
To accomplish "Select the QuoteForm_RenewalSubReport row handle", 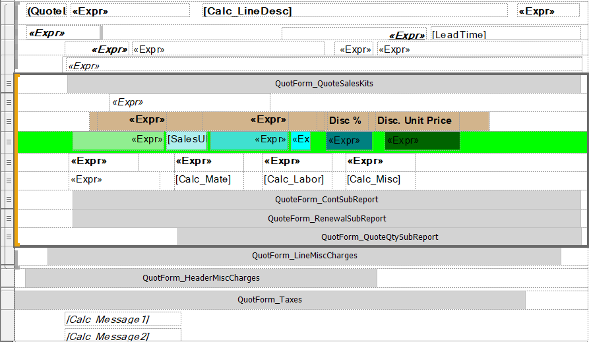I will [9, 218].
